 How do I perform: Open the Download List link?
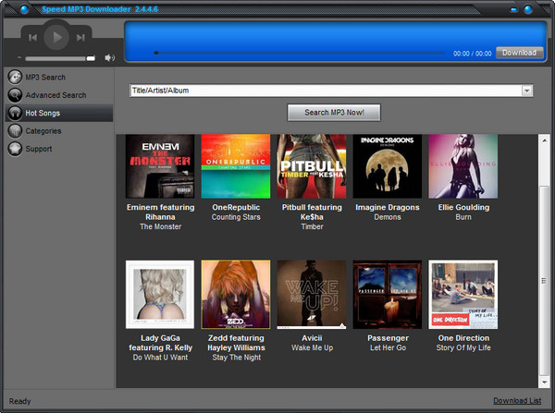[x=517, y=401]
